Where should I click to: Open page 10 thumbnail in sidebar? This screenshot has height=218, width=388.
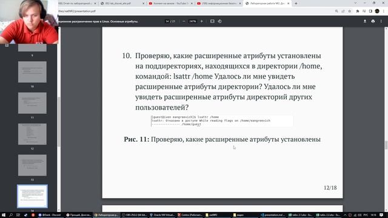click(32, 72)
